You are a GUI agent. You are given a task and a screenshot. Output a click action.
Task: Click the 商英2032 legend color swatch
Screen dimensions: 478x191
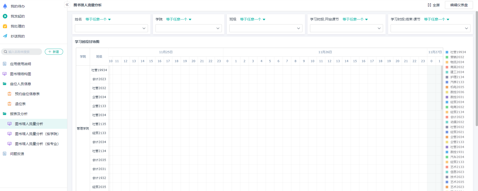[447, 67]
